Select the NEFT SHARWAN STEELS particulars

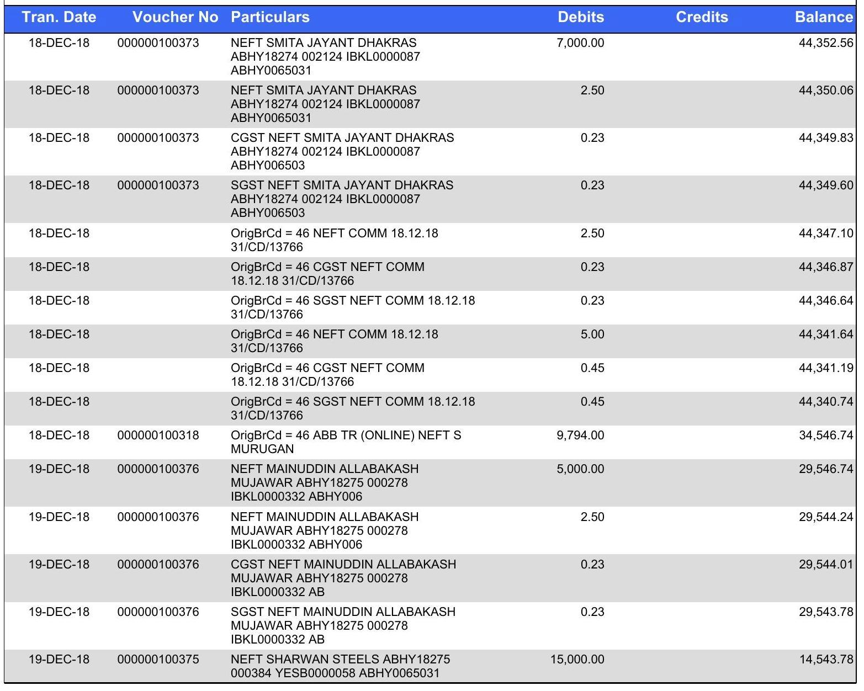340,666
